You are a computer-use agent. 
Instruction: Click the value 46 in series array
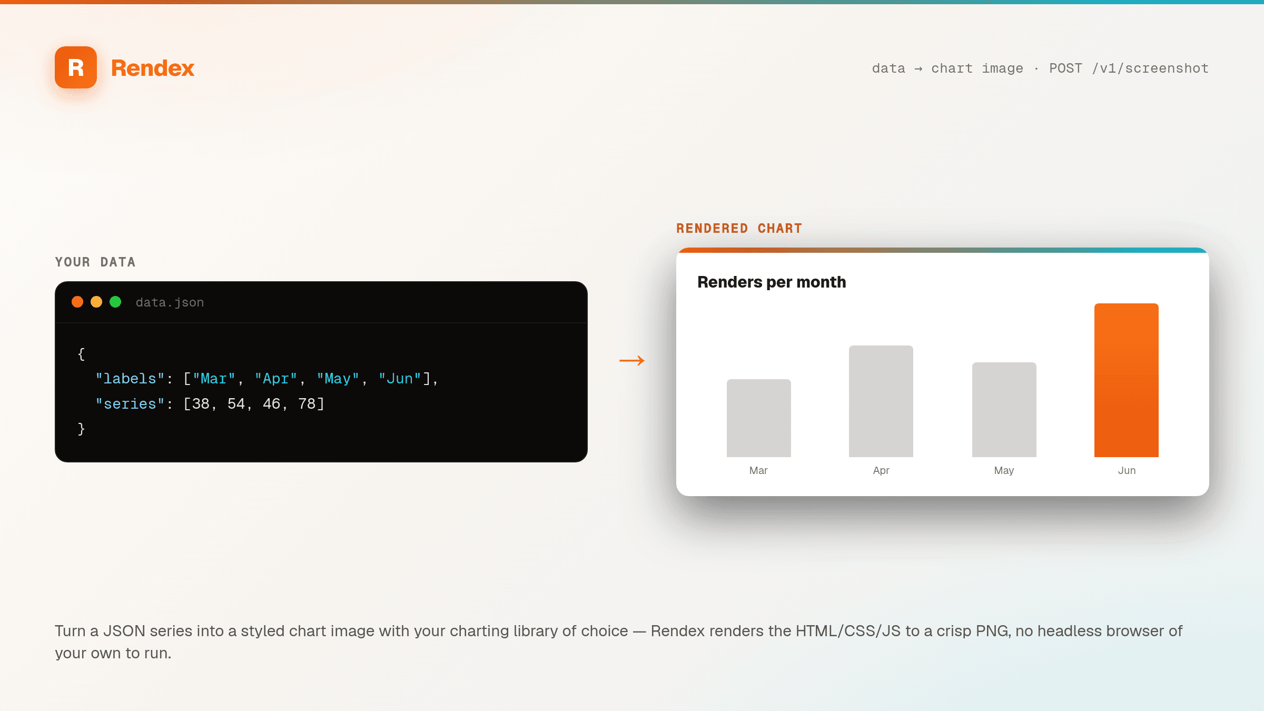pos(271,404)
